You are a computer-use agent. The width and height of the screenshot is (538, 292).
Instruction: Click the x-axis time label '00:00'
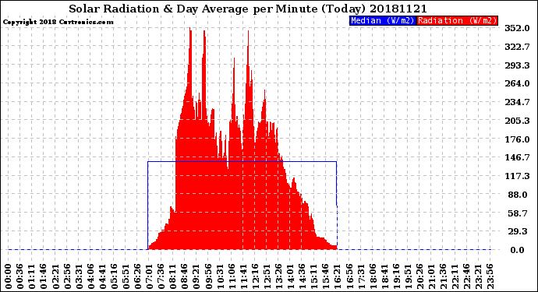tap(9, 276)
